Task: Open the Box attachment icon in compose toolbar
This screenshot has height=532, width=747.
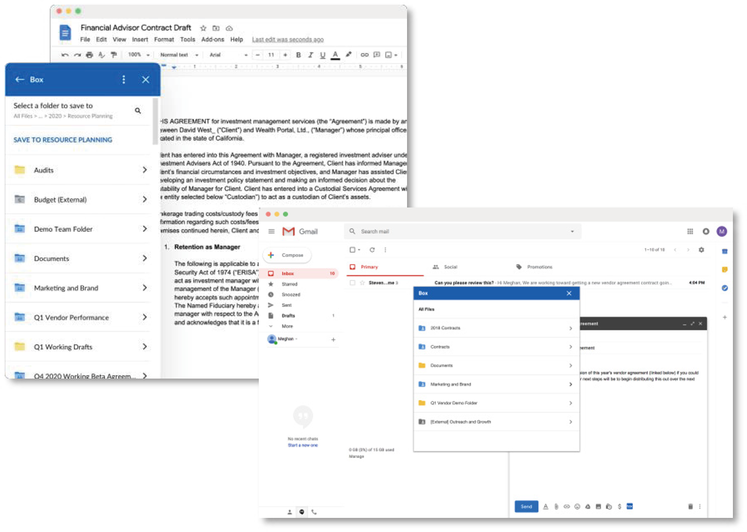Action: [629, 506]
